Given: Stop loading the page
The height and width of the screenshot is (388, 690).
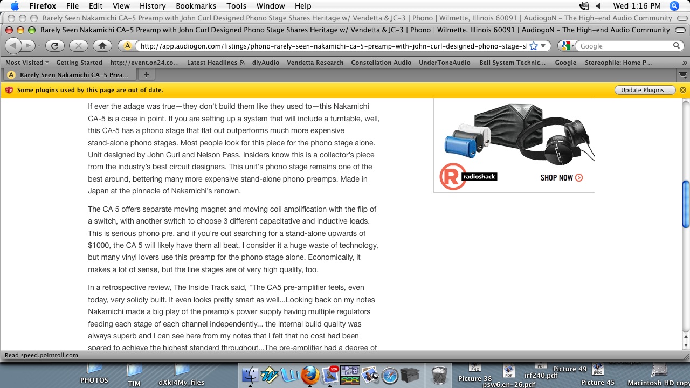Looking at the screenshot, I should (x=79, y=46).
